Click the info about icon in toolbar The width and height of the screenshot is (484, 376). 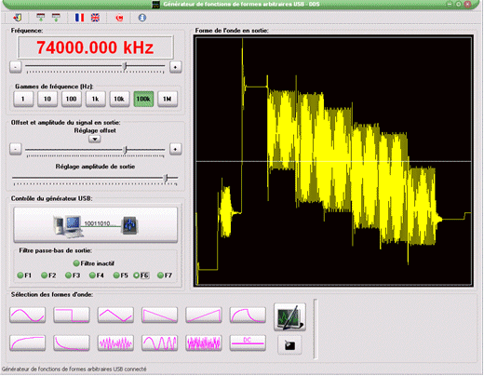click(142, 18)
